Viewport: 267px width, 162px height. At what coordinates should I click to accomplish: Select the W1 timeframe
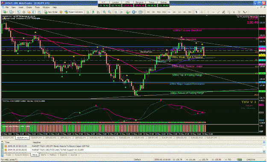tap(185, 12)
